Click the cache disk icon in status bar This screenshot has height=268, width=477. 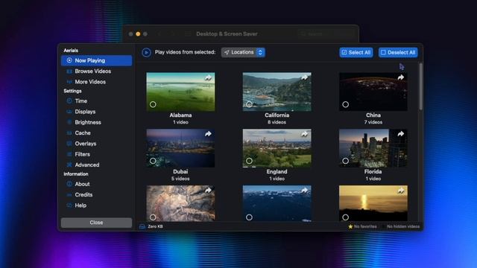[x=142, y=226]
